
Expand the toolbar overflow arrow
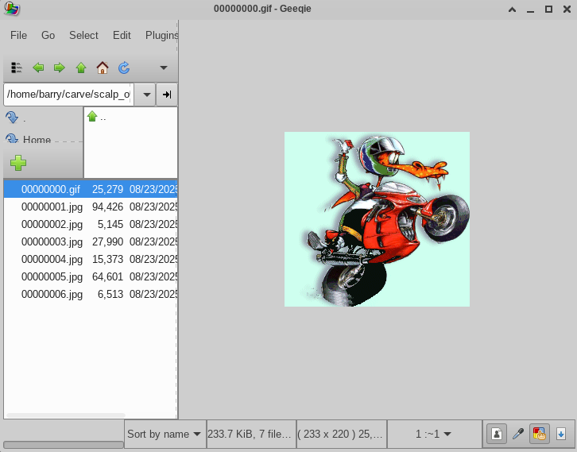pos(164,68)
